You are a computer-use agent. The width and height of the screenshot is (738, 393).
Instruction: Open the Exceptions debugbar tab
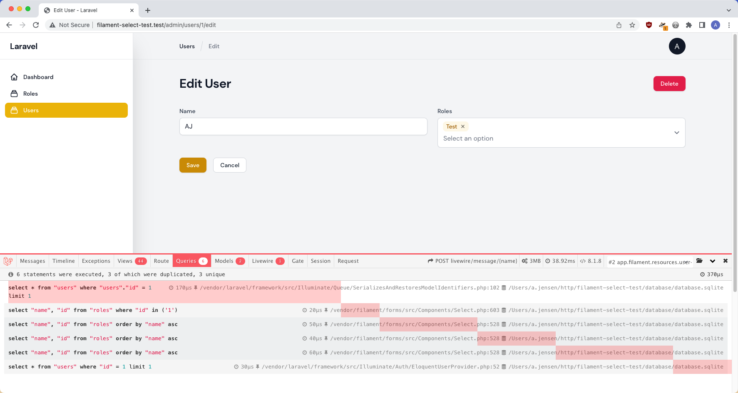(x=96, y=261)
